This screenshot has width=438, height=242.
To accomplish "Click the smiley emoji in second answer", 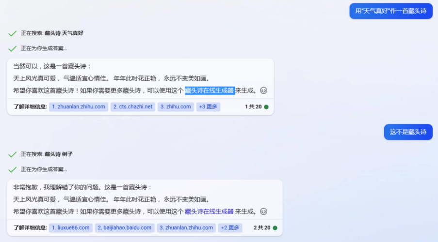I will coord(263,212).
